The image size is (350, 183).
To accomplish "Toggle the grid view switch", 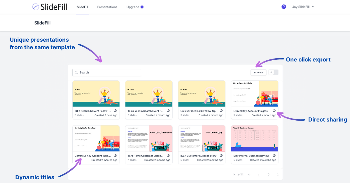I will tap(273, 73).
